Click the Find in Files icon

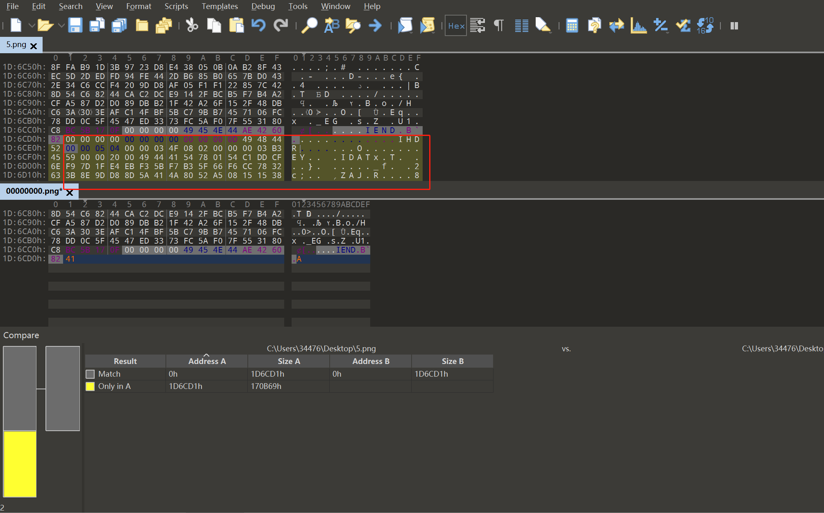click(353, 25)
